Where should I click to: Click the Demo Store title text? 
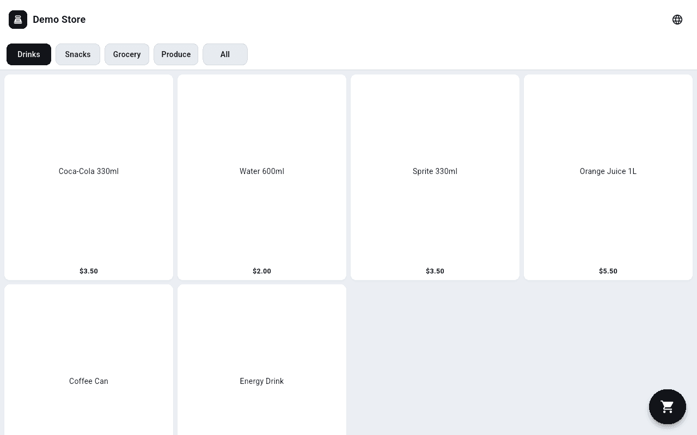click(x=59, y=20)
